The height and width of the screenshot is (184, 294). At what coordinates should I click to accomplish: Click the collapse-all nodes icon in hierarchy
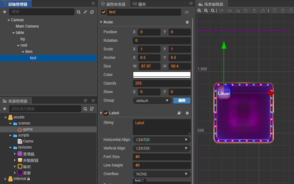(x=85, y=12)
